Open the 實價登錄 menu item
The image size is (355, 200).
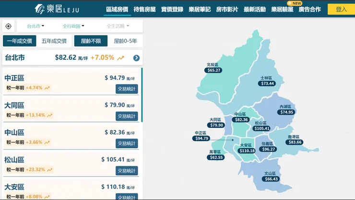tap(172, 9)
